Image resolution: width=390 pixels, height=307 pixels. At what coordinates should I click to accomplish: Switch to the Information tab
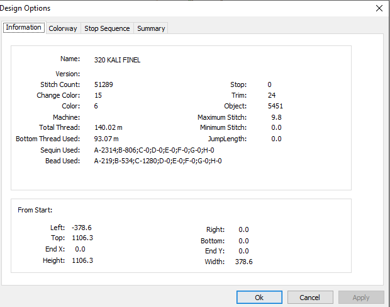(24, 27)
